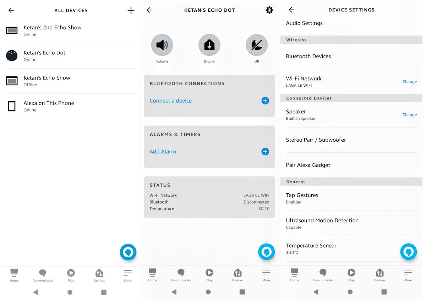Open Ketan's 2nd Echo Show device
This screenshot has height=302, width=426.
click(x=71, y=31)
